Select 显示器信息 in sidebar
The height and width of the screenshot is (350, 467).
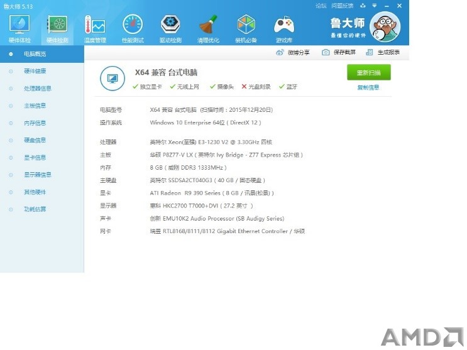(42, 175)
